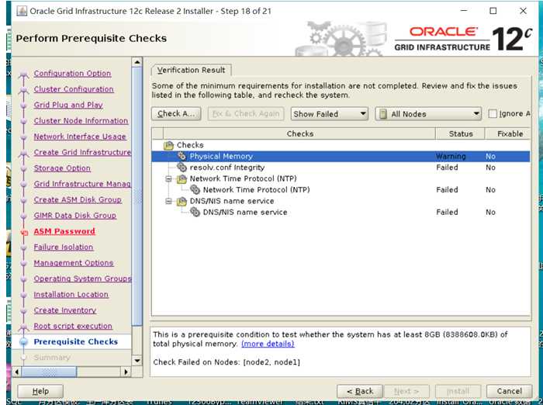Open the Show Failed dropdown
543x405 pixels.
[329, 114]
